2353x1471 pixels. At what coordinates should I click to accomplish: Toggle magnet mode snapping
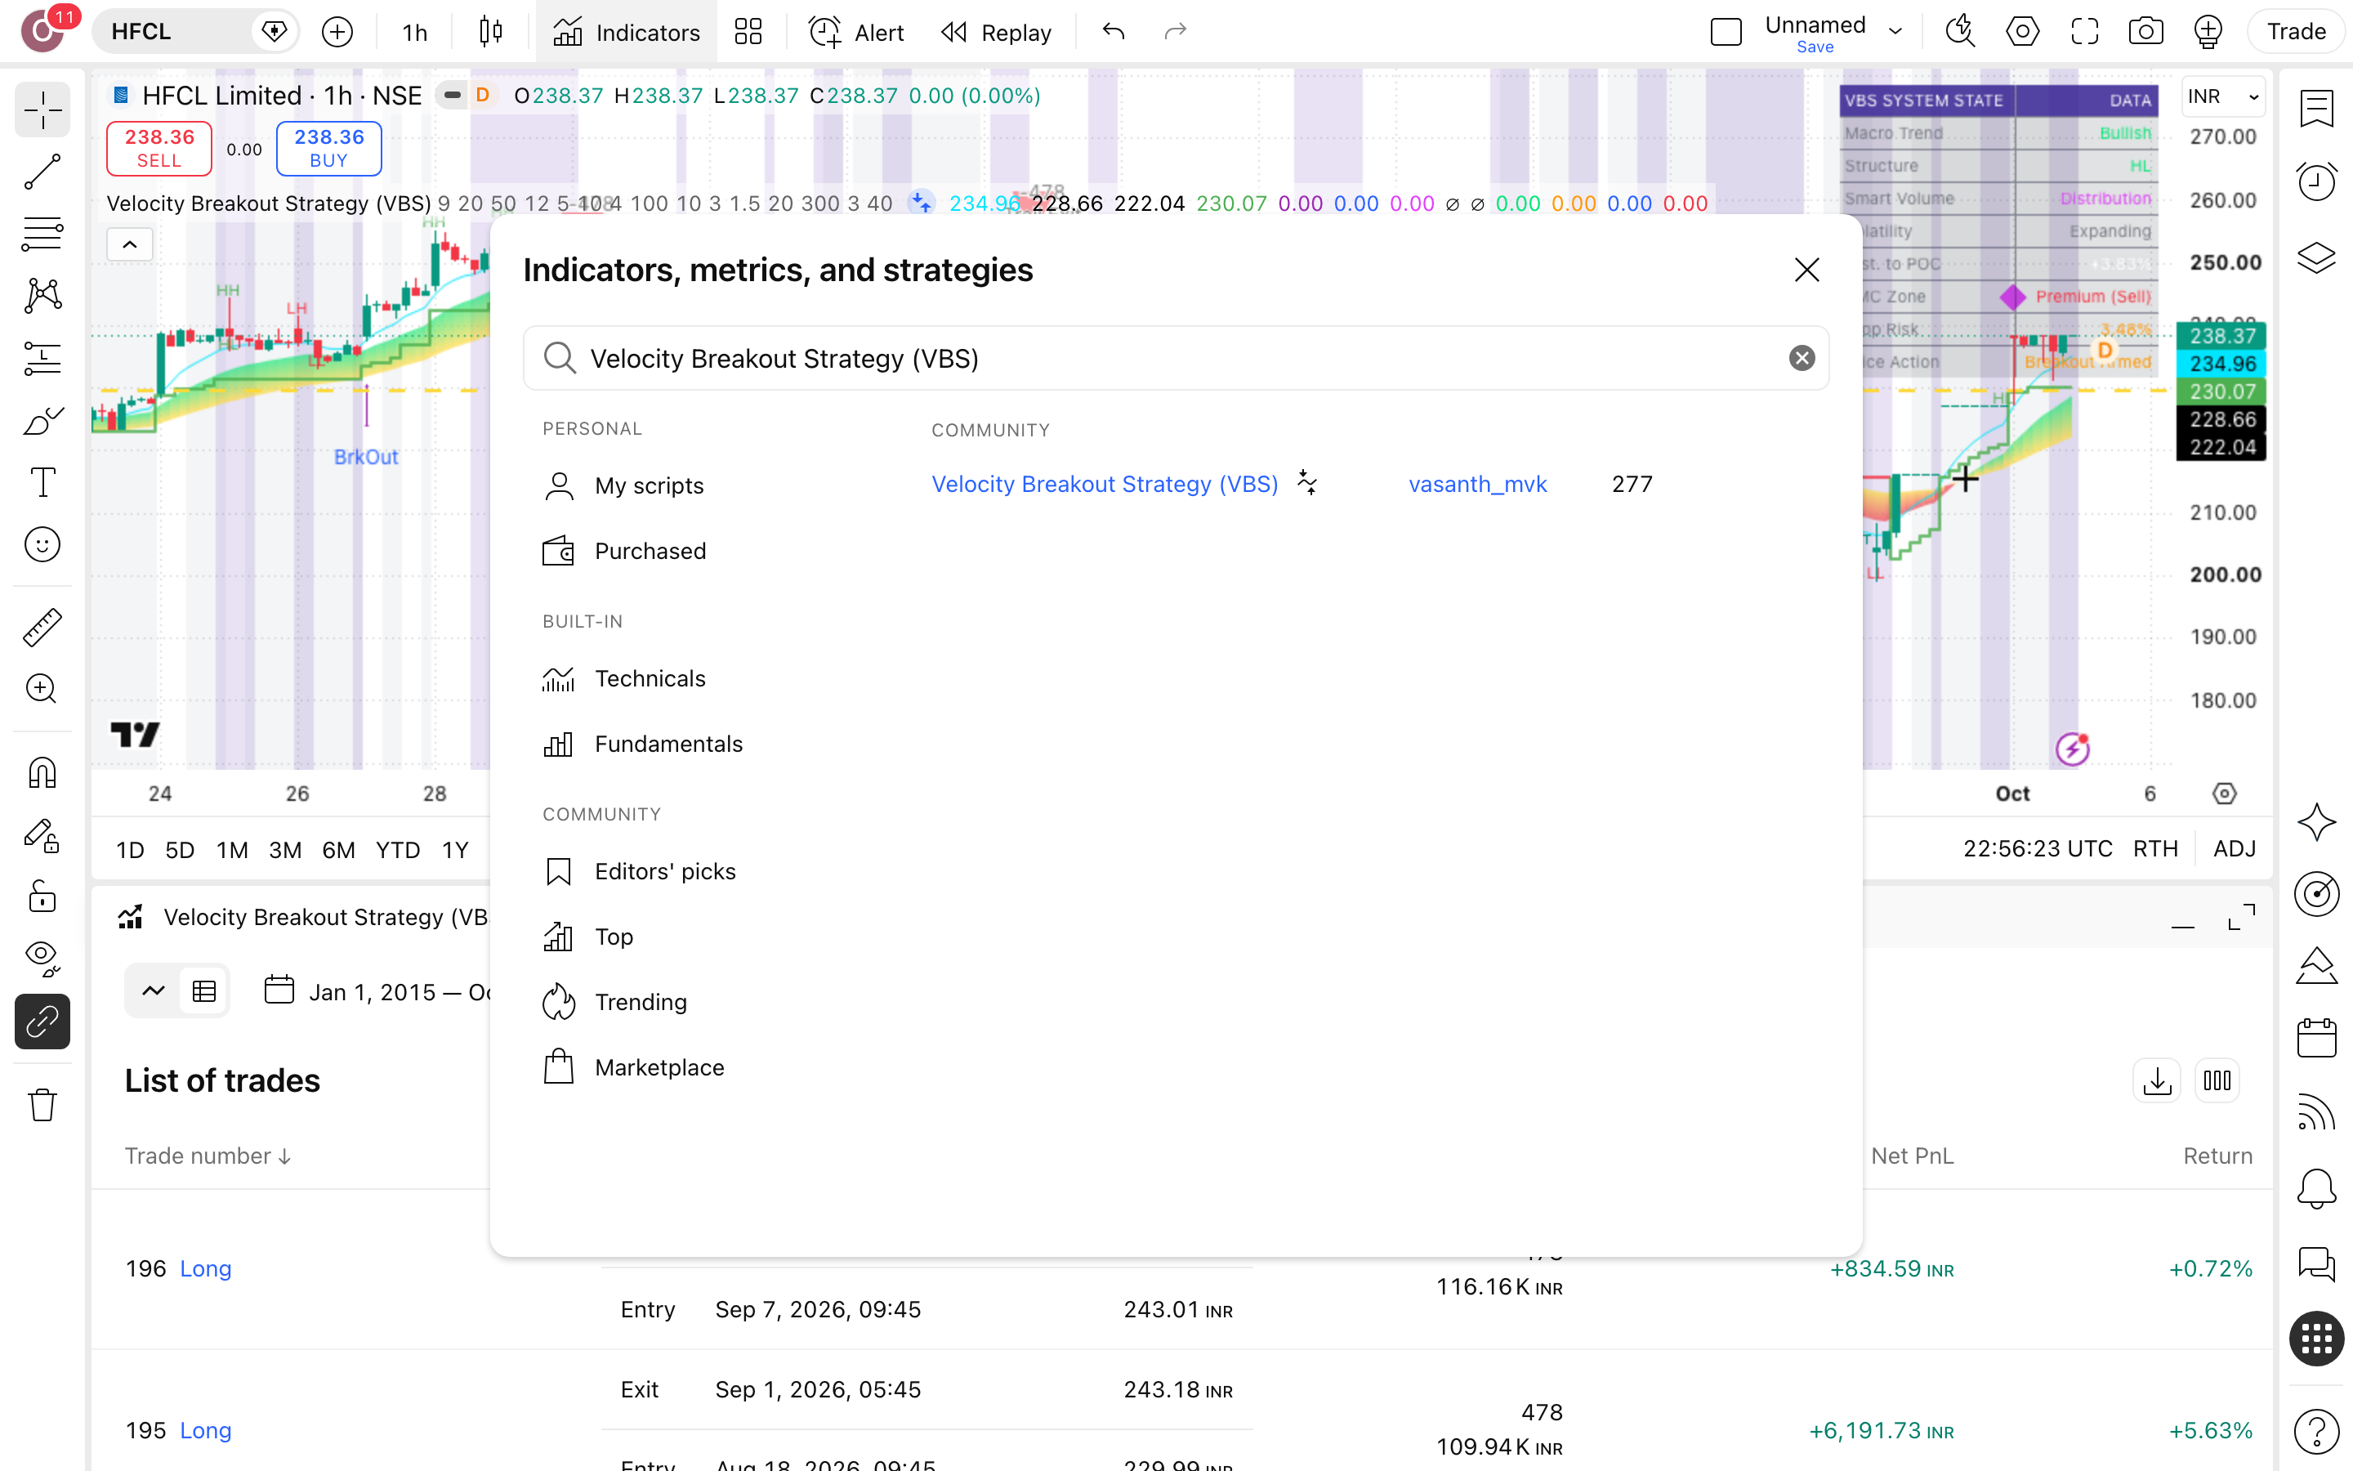(x=42, y=772)
